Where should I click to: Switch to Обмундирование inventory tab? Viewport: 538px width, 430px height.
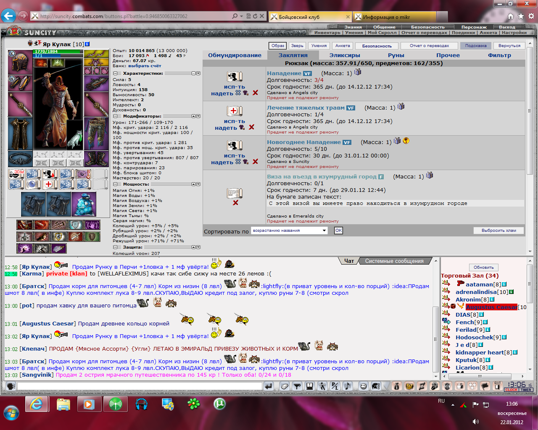click(x=235, y=55)
